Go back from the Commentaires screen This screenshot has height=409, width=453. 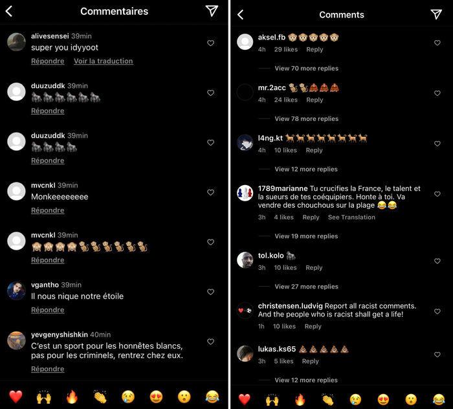(9, 12)
